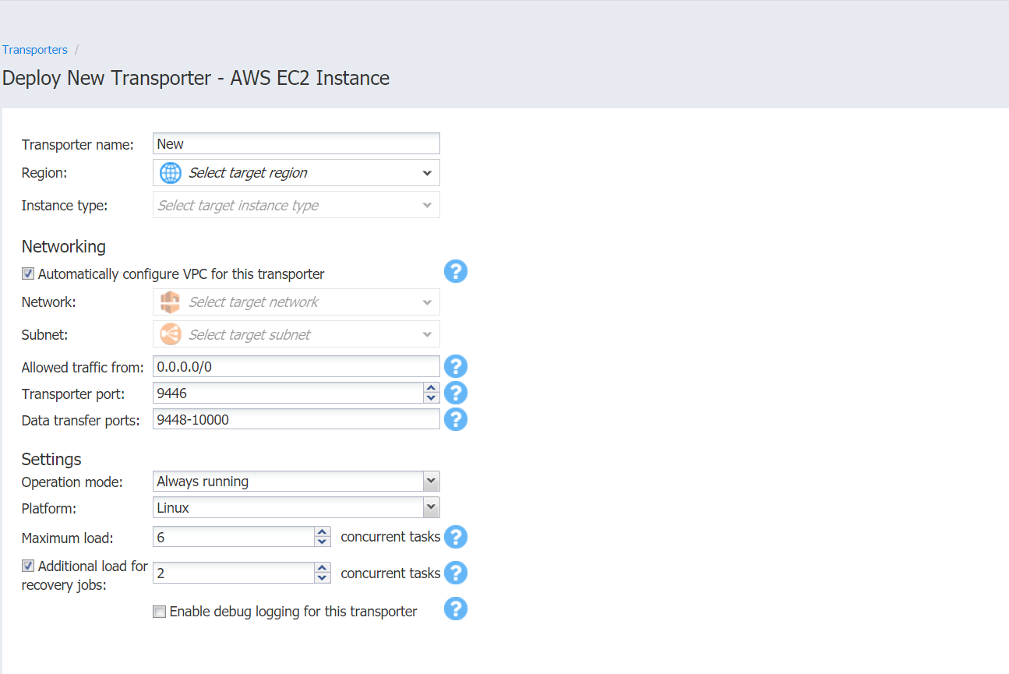Enable debug logging for this transporter
Screen dimensions: 1009x674
[159, 612]
